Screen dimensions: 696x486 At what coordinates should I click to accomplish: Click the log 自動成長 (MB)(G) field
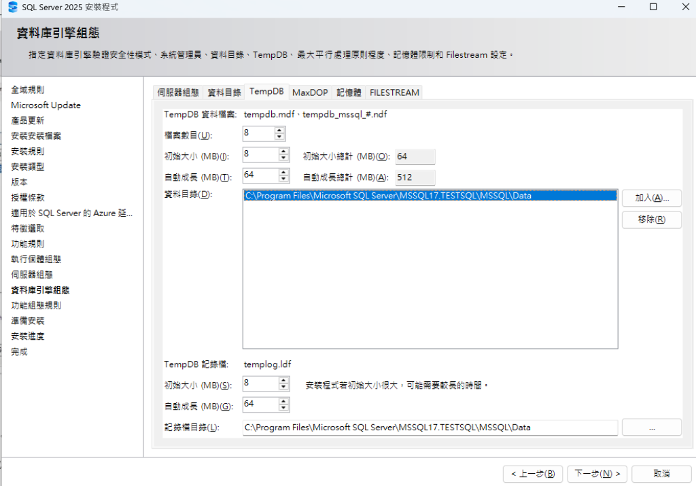pyautogui.click(x=261, y=404)
